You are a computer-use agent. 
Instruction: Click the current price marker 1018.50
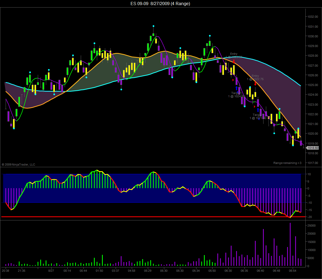(313, 148)
